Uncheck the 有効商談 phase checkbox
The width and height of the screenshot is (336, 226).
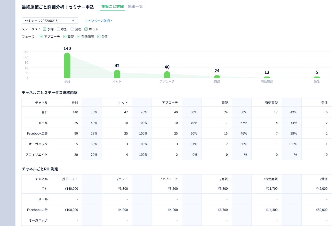pyautogui.click(x=79, y=37)
